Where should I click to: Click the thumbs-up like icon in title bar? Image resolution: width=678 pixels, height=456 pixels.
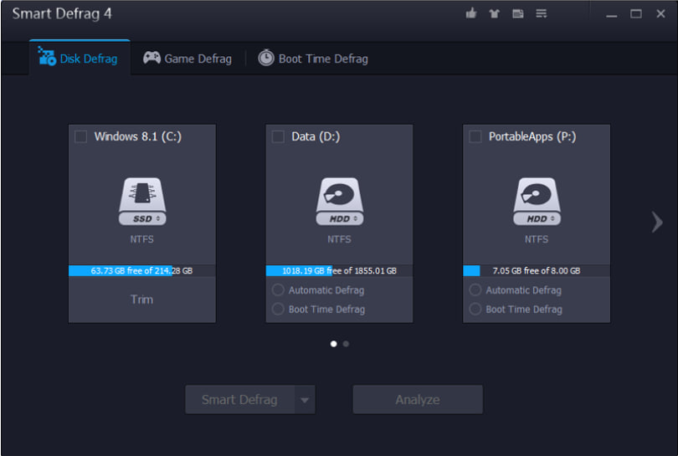point(471,13)
